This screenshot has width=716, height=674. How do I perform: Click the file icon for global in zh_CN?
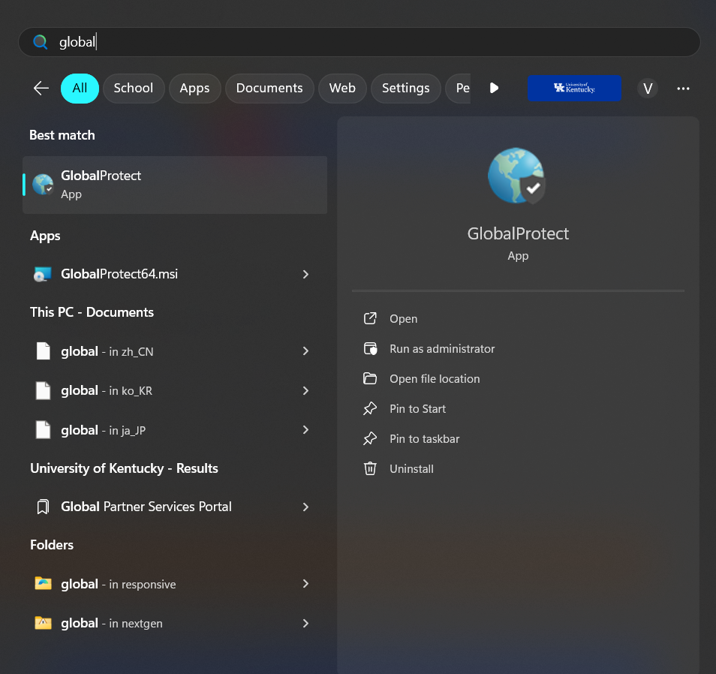43,351
